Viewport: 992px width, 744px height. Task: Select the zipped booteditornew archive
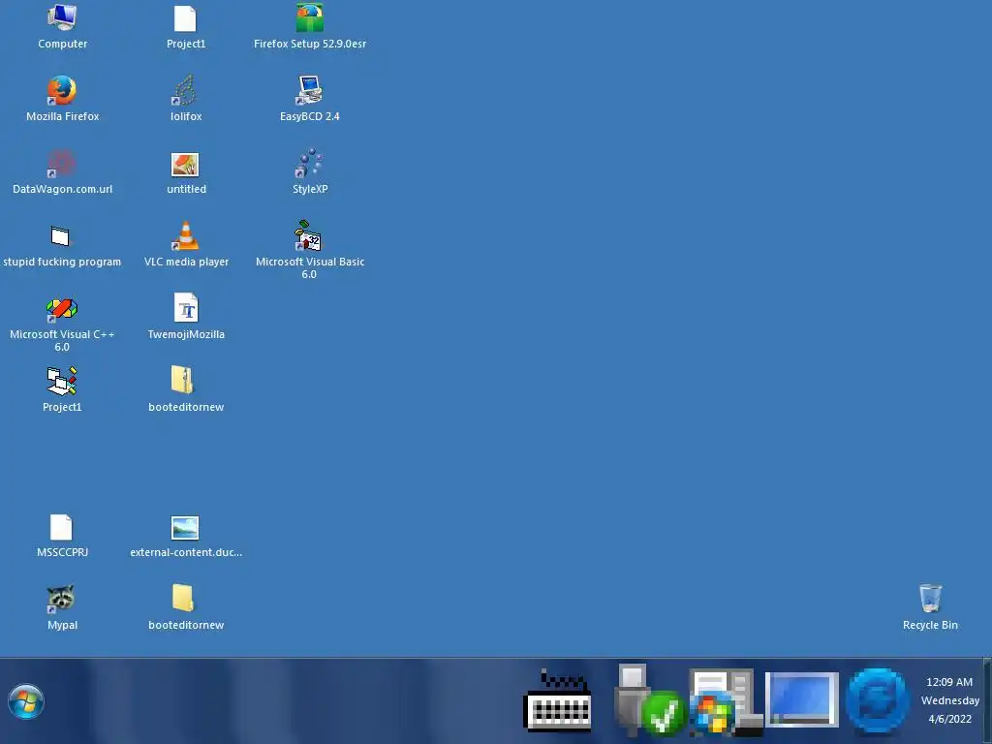click(185, 389)
